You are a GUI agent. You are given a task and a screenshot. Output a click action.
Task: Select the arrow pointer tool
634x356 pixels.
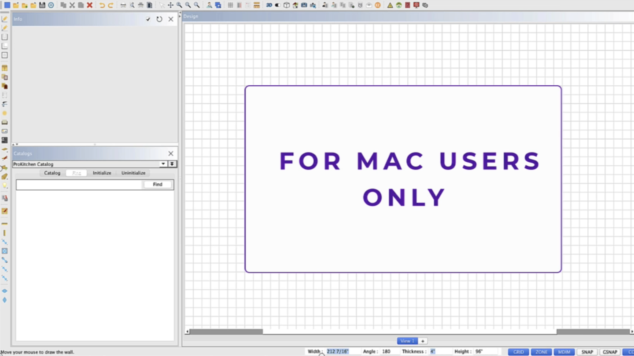[x=162, y=5]
